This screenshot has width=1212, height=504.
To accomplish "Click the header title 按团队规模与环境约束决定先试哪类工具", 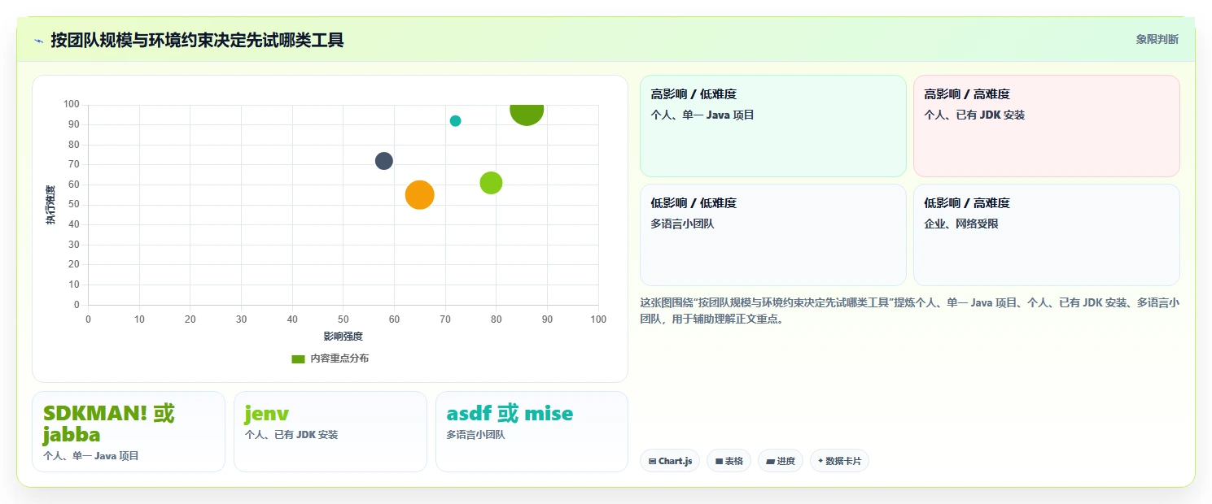I will click(197, 40).
